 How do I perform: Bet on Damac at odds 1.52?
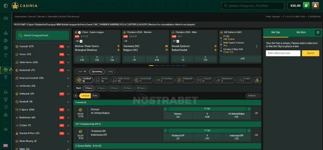click(x=178, y=115)
